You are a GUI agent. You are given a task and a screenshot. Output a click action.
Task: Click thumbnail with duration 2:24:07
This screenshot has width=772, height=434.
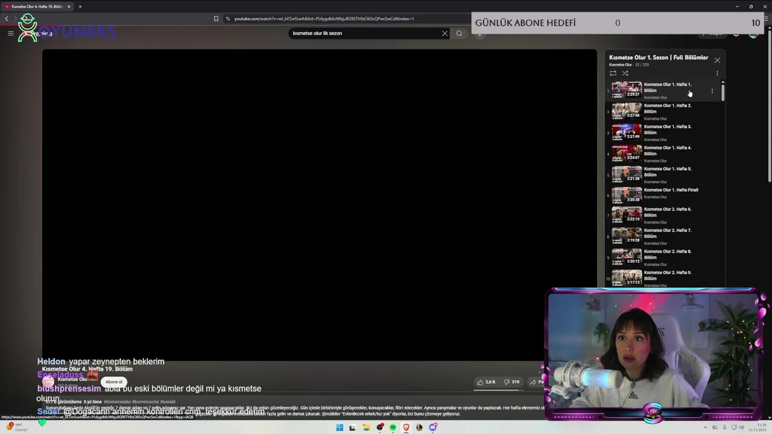[627, 153]
